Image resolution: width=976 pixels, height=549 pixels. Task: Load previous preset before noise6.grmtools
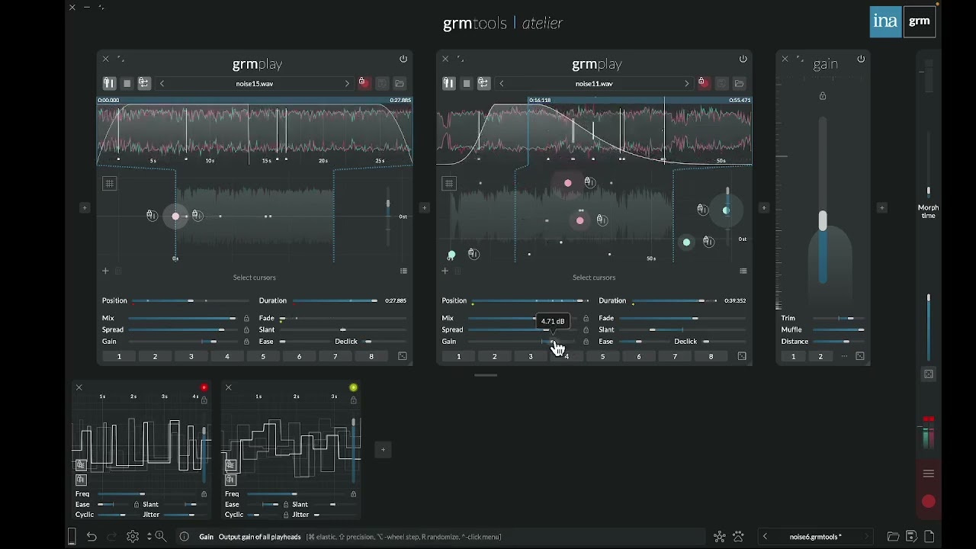pos(765,537)
